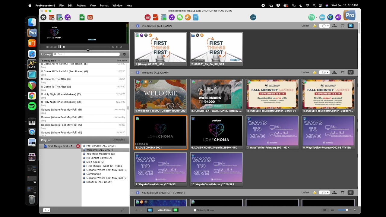Viewport: 386px width, 217px height.
Task: Open the Actions menu
Action: (81, 5)
